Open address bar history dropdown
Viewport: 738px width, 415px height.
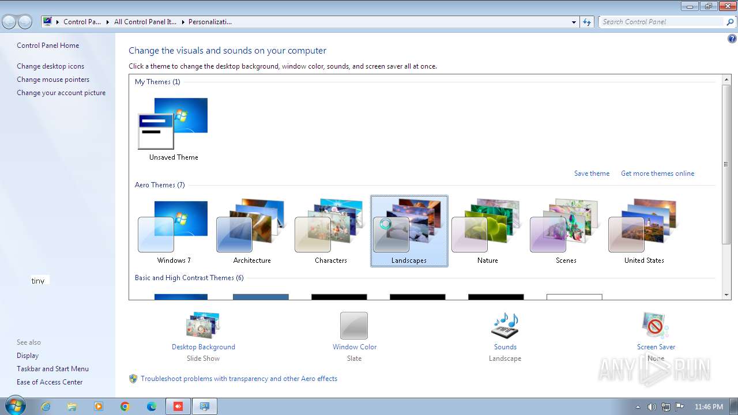[x=574, y=22]
